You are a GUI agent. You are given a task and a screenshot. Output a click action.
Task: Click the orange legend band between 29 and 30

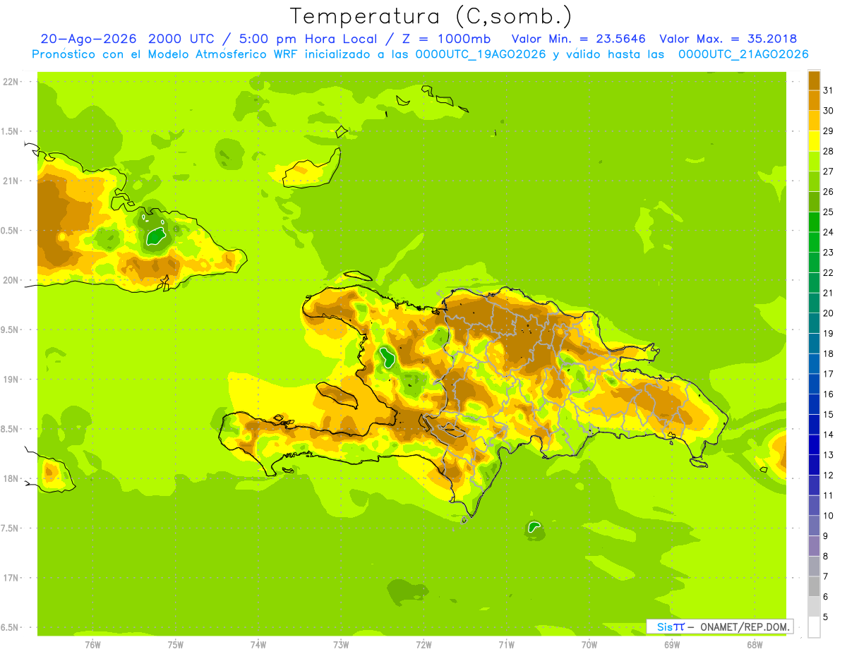[814, 121]
